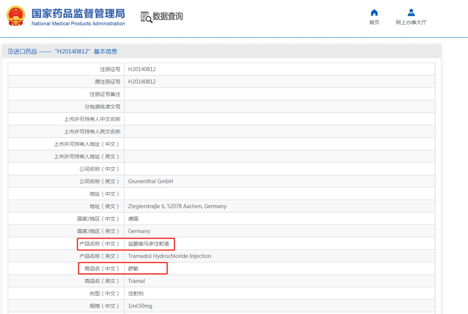
Task: Click the 上市许可持有人地址（中文）label
Action: 87,144
